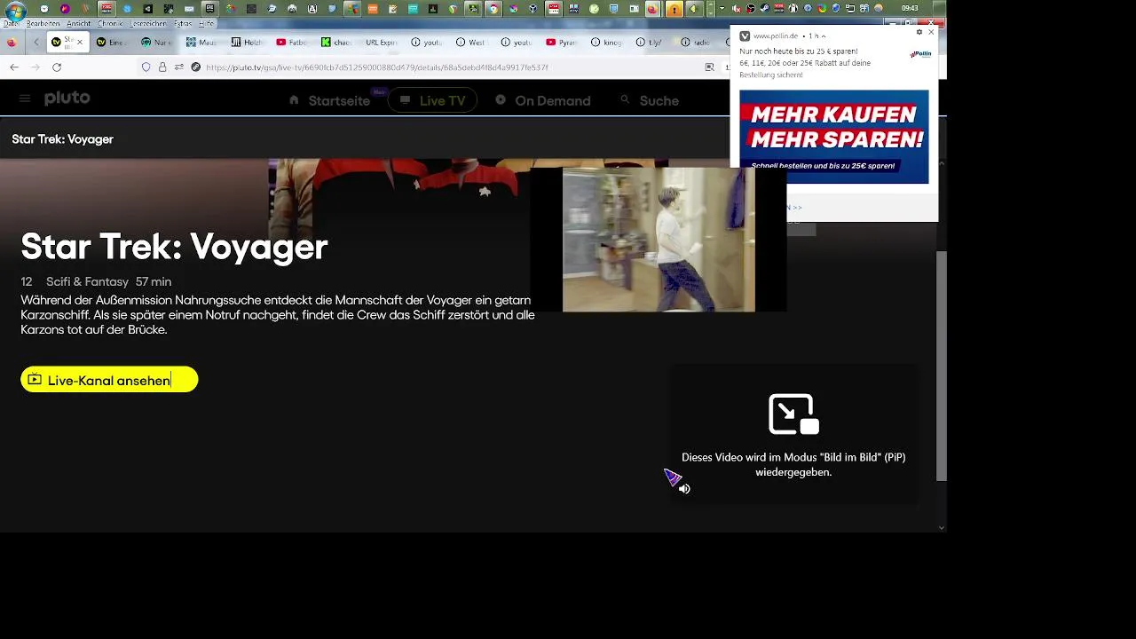Close the active Pluto TV tab
The width and height of the screenshot is (1136, 639).
(80, 42)
